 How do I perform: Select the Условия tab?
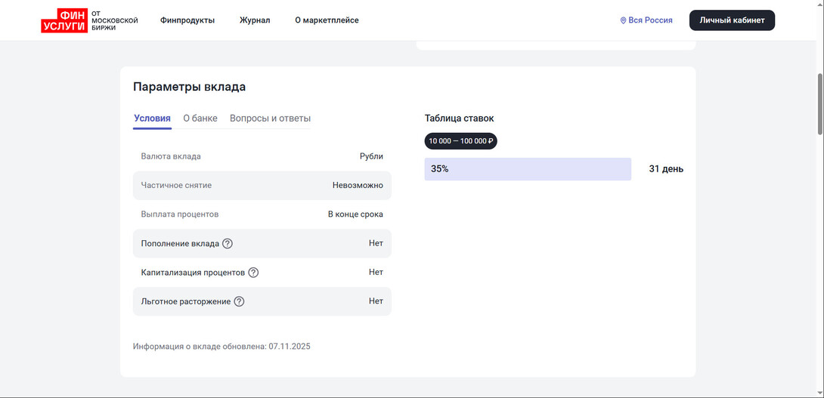coord(152,119)
